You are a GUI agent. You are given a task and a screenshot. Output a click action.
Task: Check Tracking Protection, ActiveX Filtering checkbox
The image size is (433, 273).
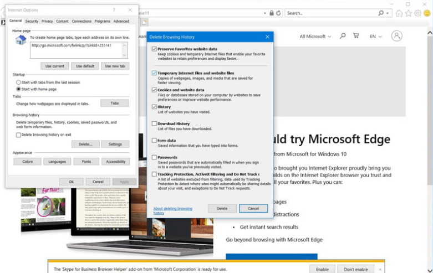coord(154,174)
